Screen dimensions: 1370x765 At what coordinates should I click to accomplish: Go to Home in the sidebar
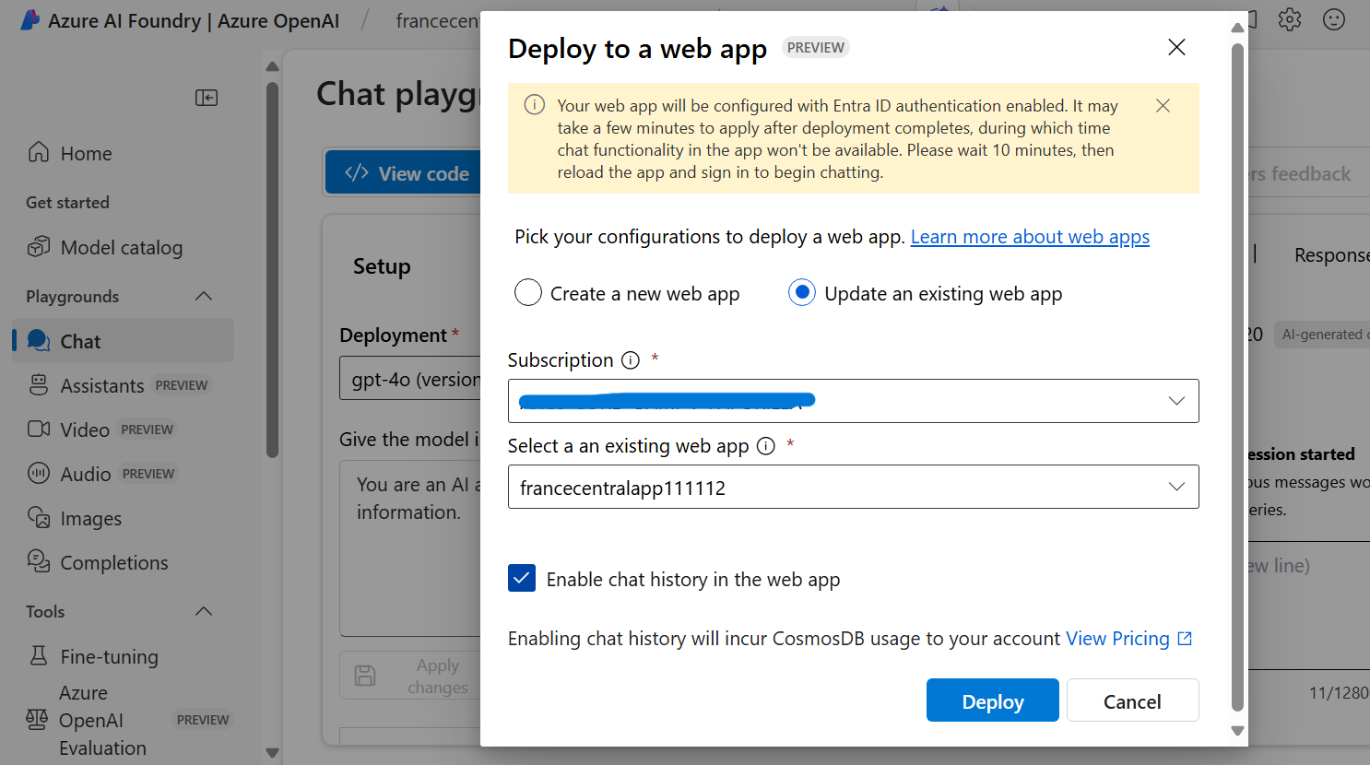pos(87,153)
